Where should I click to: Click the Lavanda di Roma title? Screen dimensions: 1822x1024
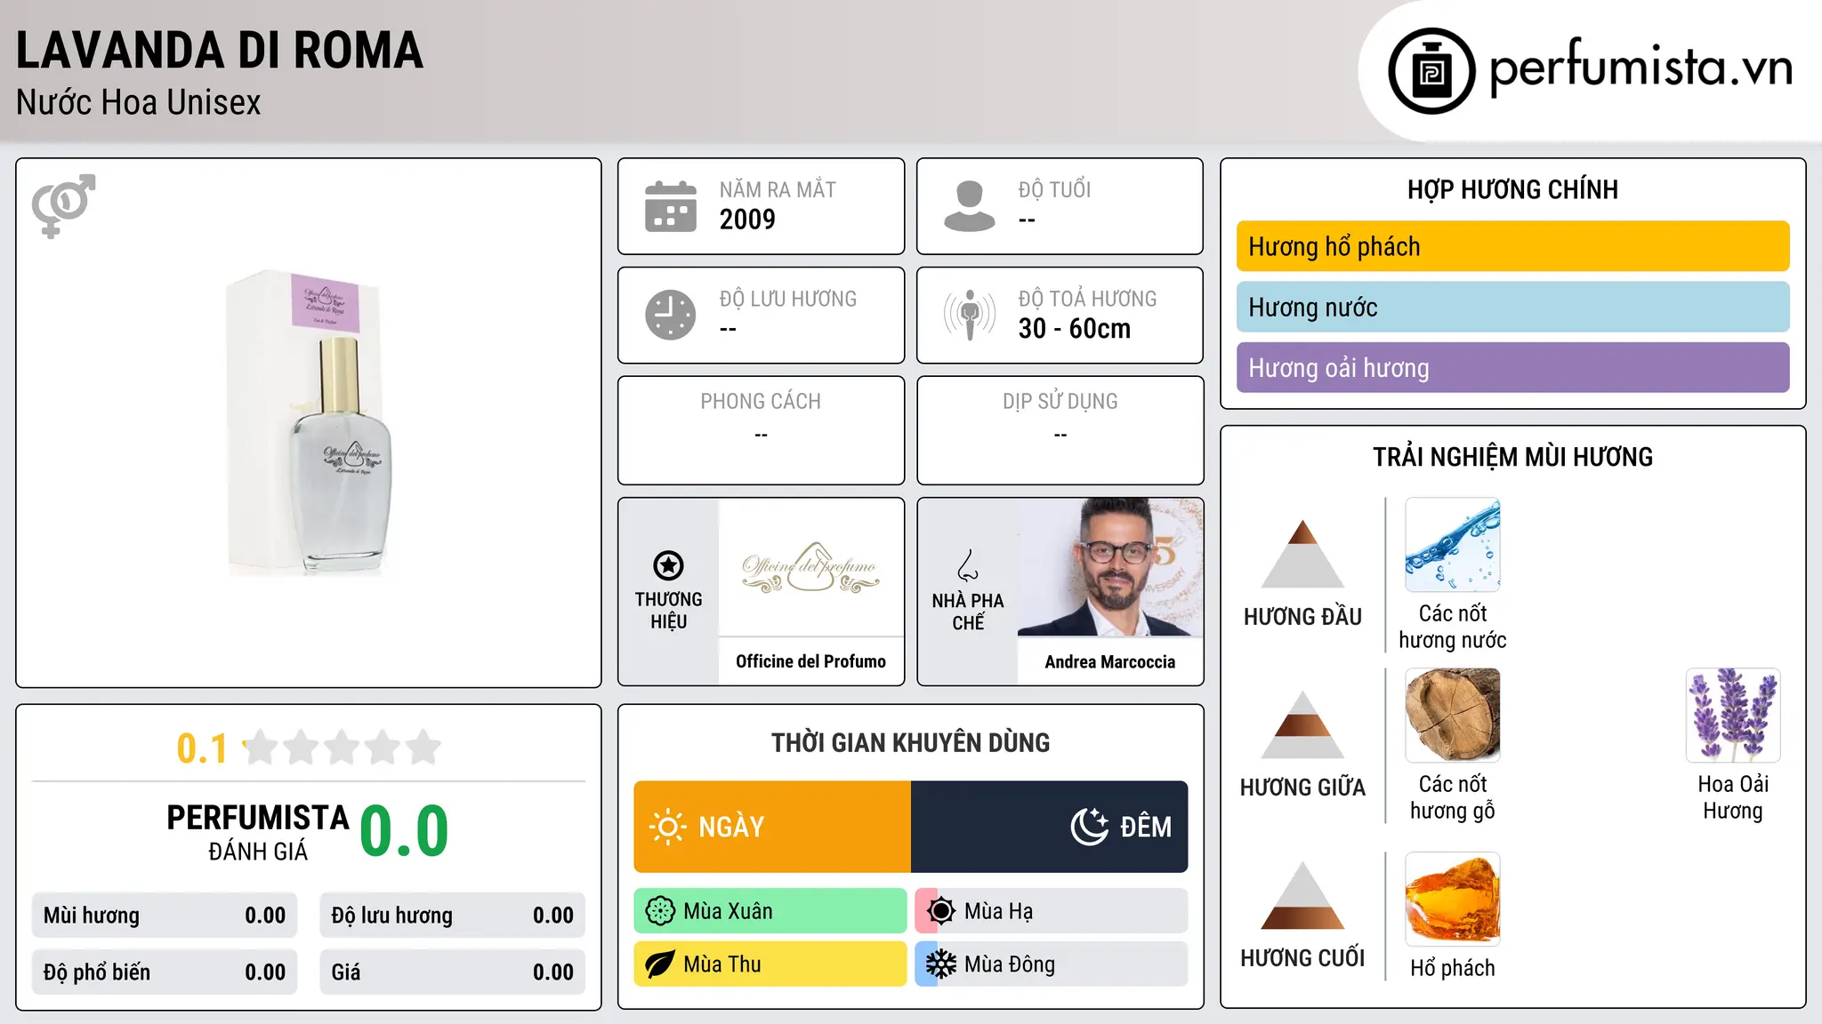tap(220, 51)
